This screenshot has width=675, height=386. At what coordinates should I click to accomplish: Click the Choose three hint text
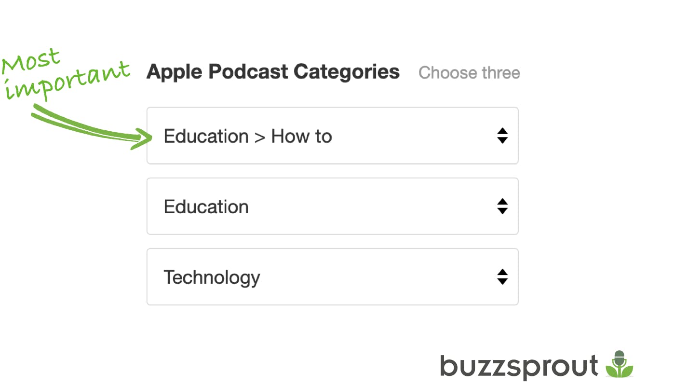469,72
